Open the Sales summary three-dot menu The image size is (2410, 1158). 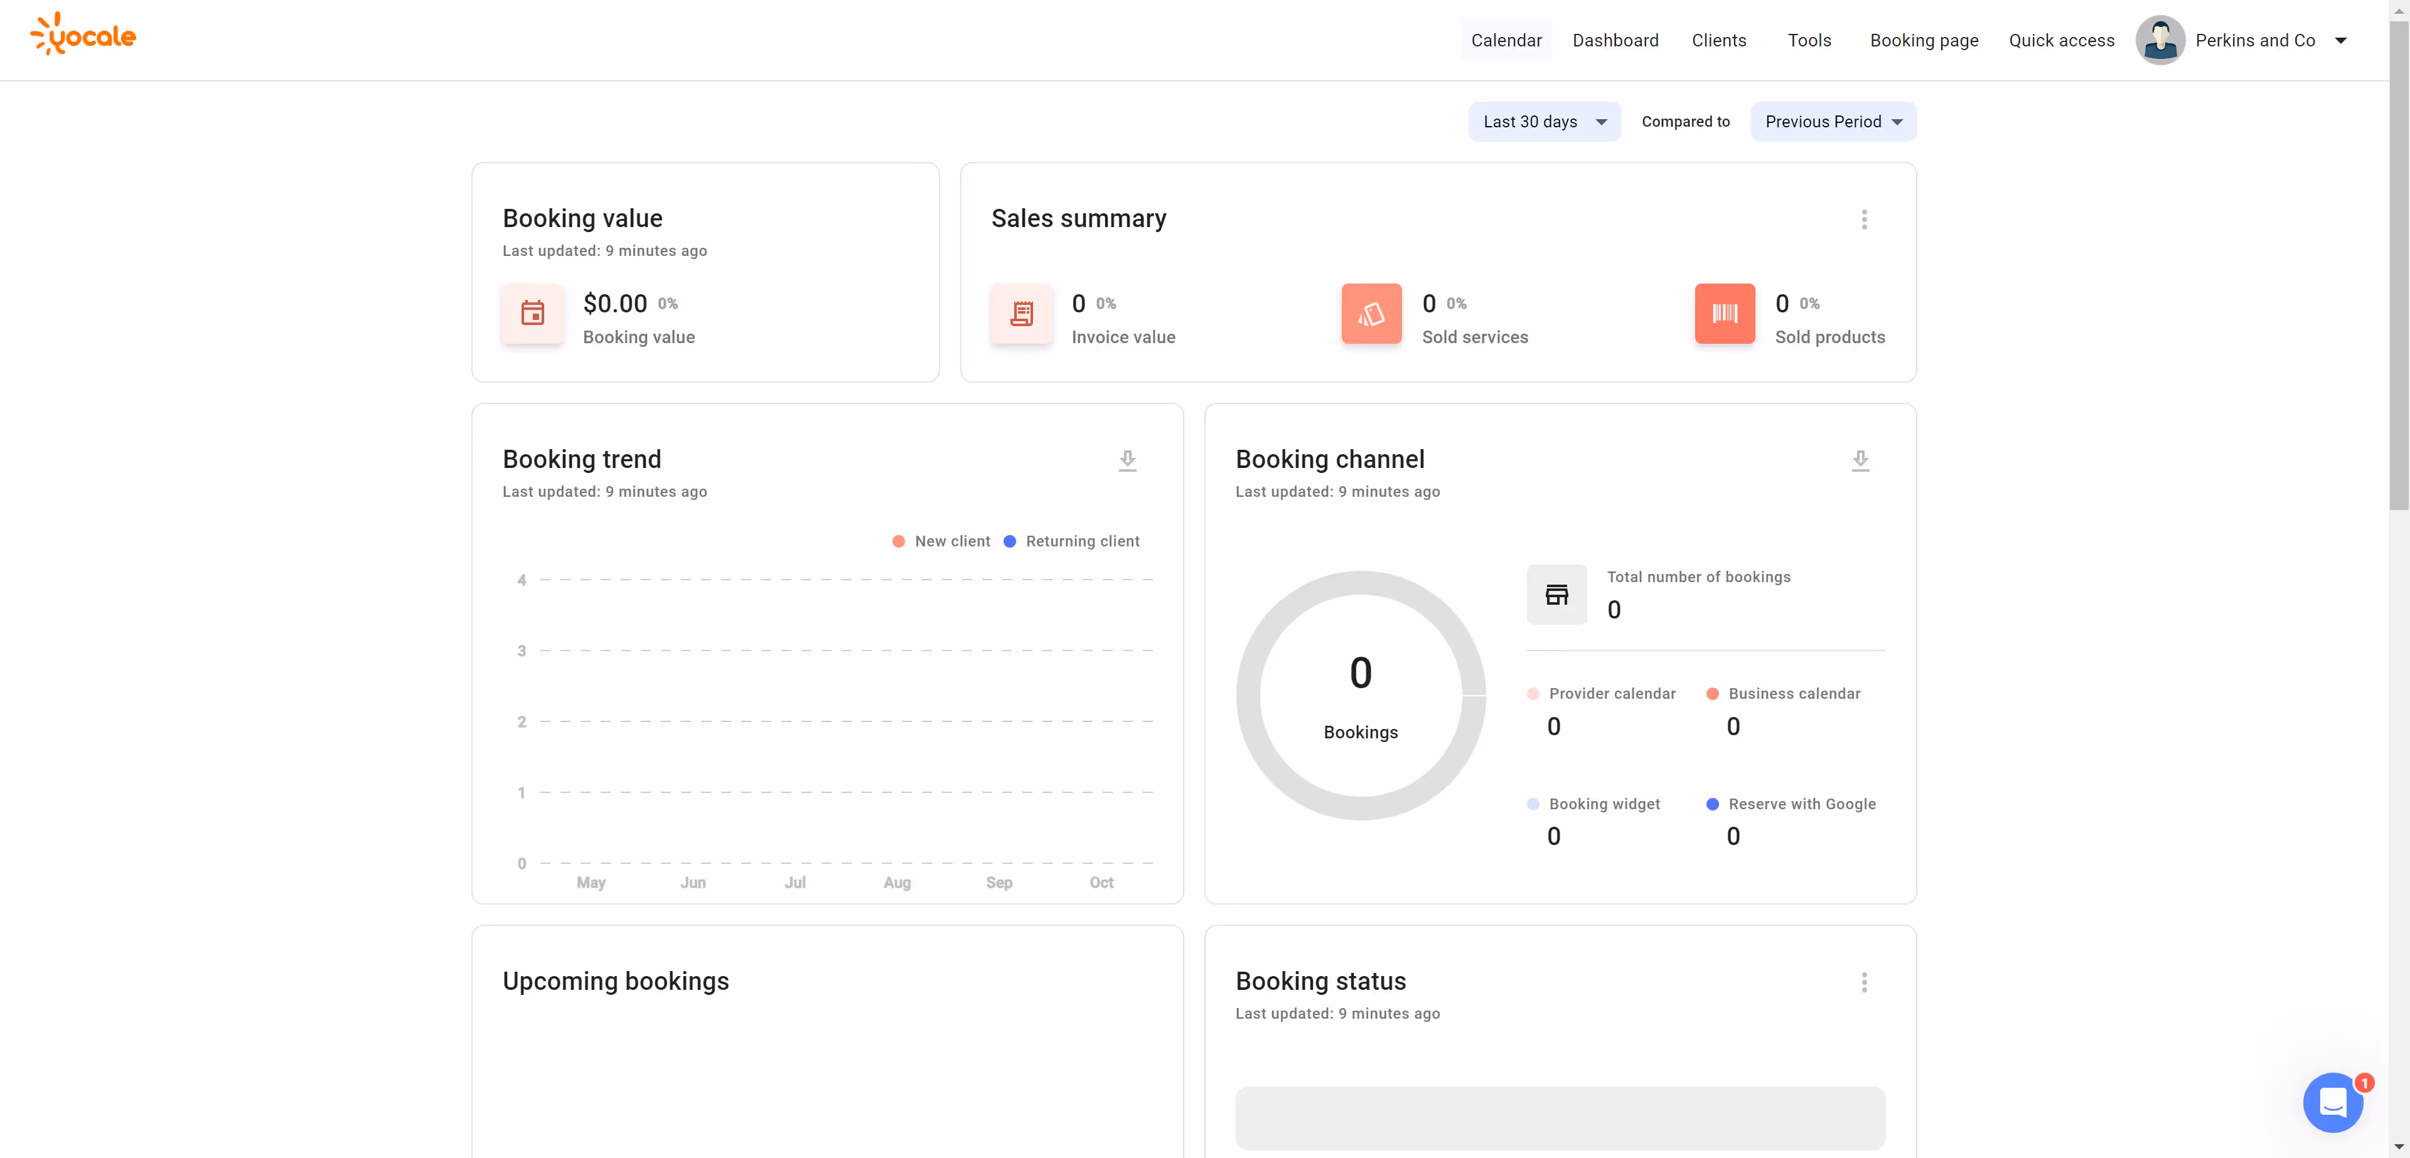pos(1863,220)
